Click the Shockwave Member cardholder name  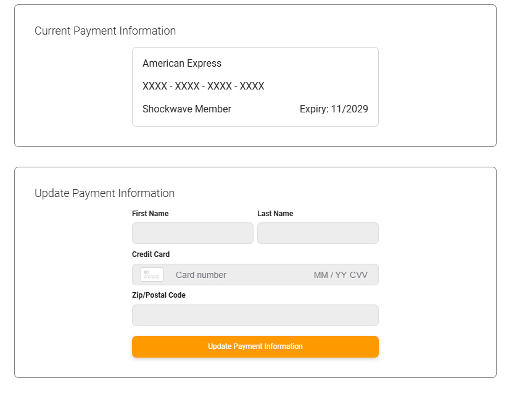point(186,109)
